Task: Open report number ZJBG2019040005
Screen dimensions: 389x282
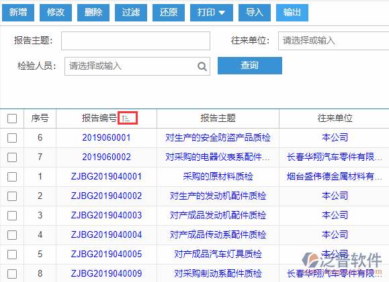Action: click(106, 254)
